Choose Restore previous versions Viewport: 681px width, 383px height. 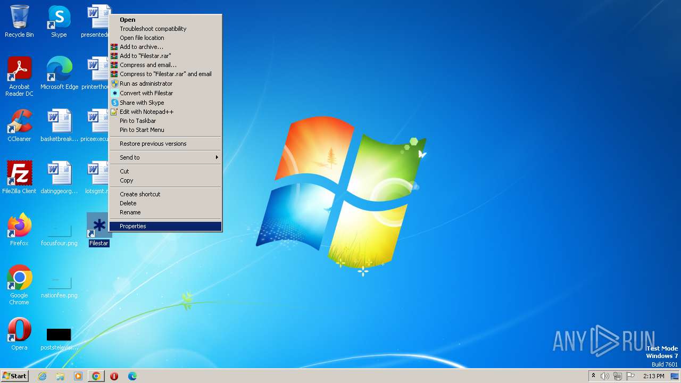165,144
